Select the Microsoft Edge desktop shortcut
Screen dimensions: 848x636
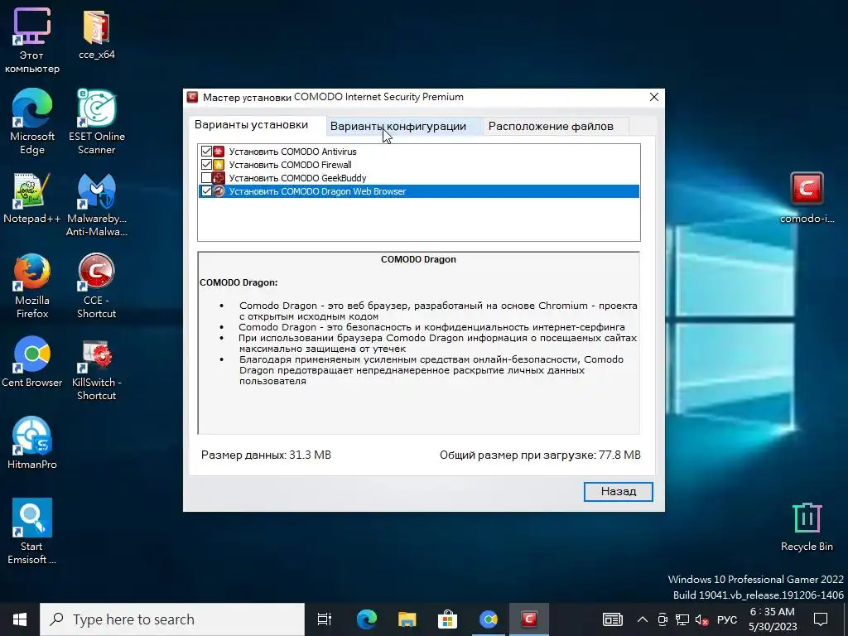point(32,122)
